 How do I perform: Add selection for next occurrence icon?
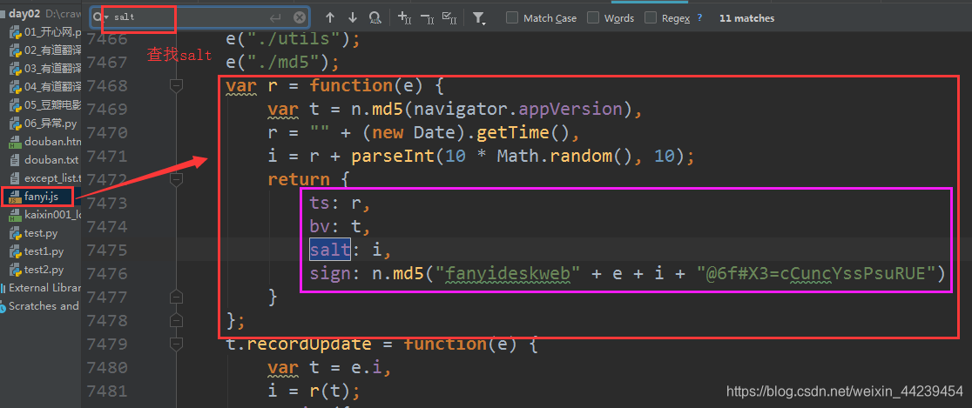(404, 18)
